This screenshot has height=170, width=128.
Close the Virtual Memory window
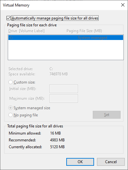coord(123,5)
